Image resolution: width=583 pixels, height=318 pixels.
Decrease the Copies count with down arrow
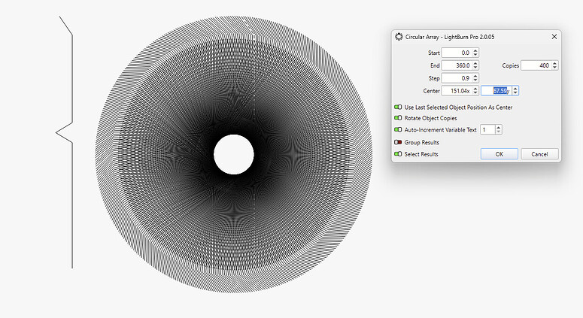click(x=554, y=68)
